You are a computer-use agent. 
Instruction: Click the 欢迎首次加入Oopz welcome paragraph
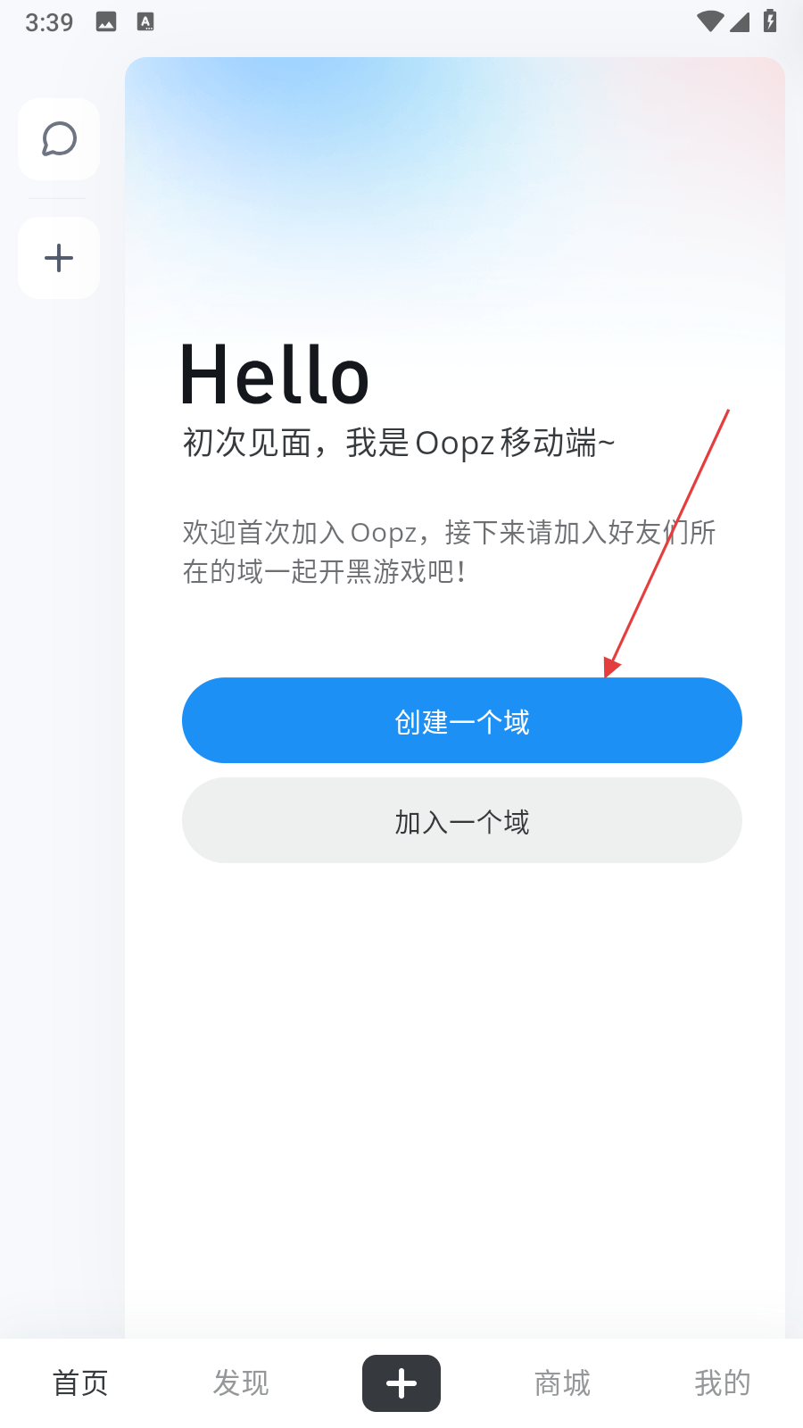tap(449, 552)
